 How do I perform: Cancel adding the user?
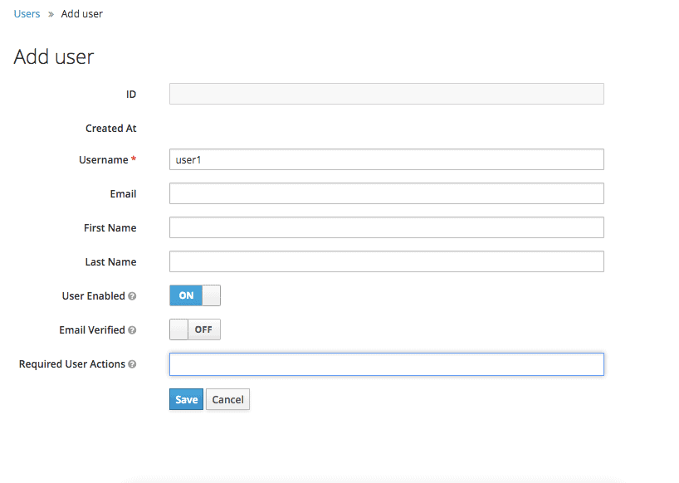227,399
